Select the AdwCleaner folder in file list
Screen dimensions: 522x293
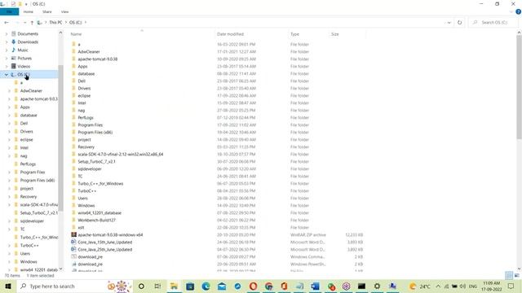[x=89, y=51]
